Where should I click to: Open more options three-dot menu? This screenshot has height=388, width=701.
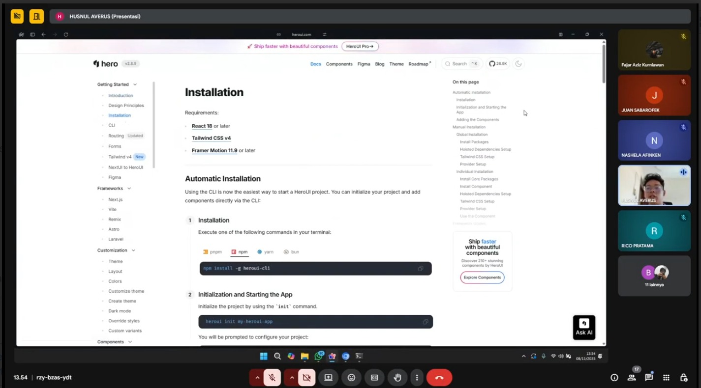point(417,377)
